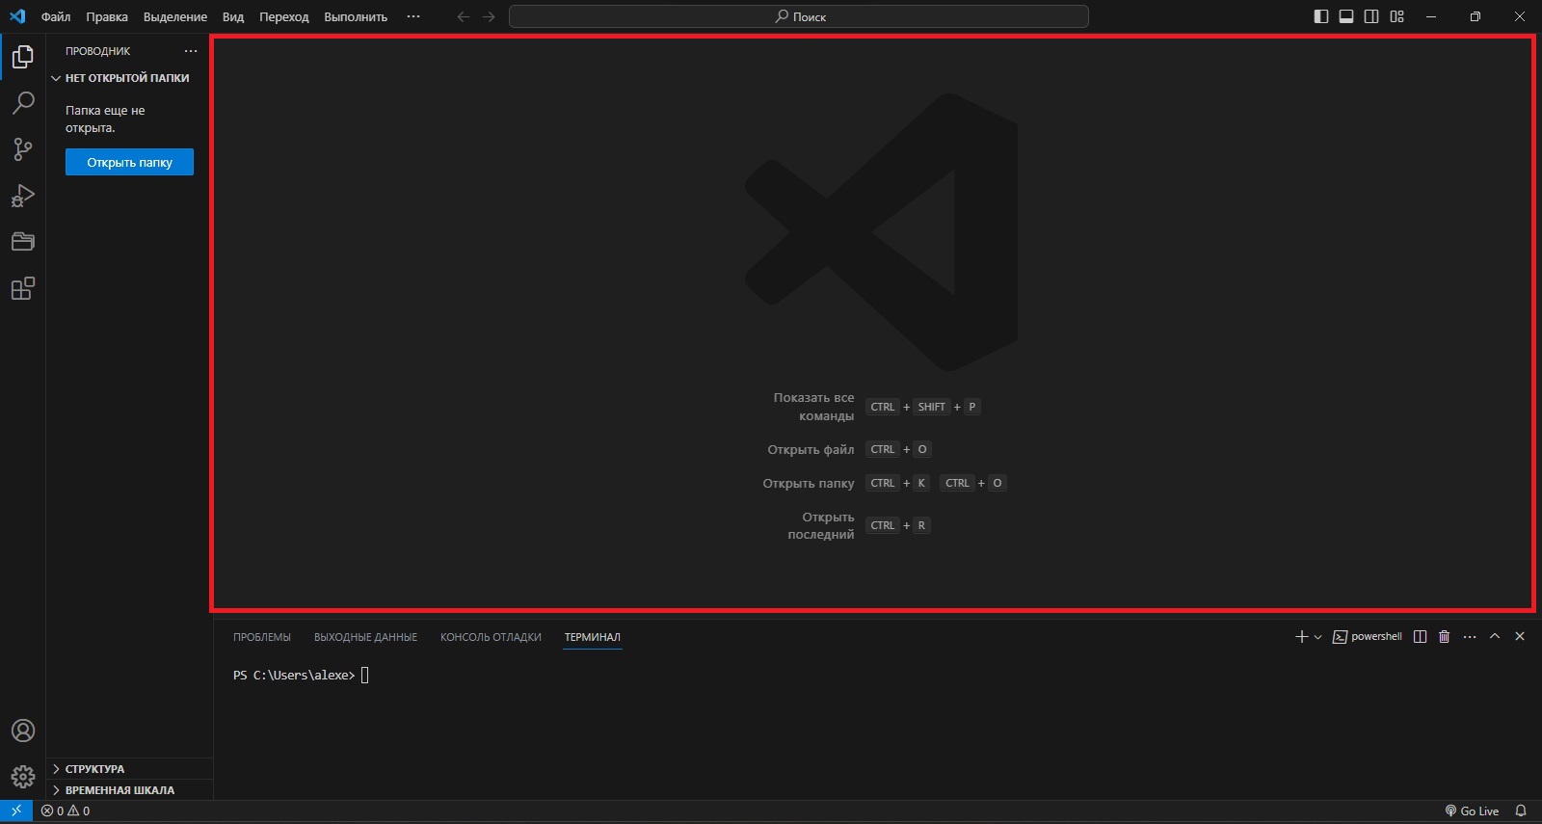Open Customize Layout icon

click(x=1397, y=16)
